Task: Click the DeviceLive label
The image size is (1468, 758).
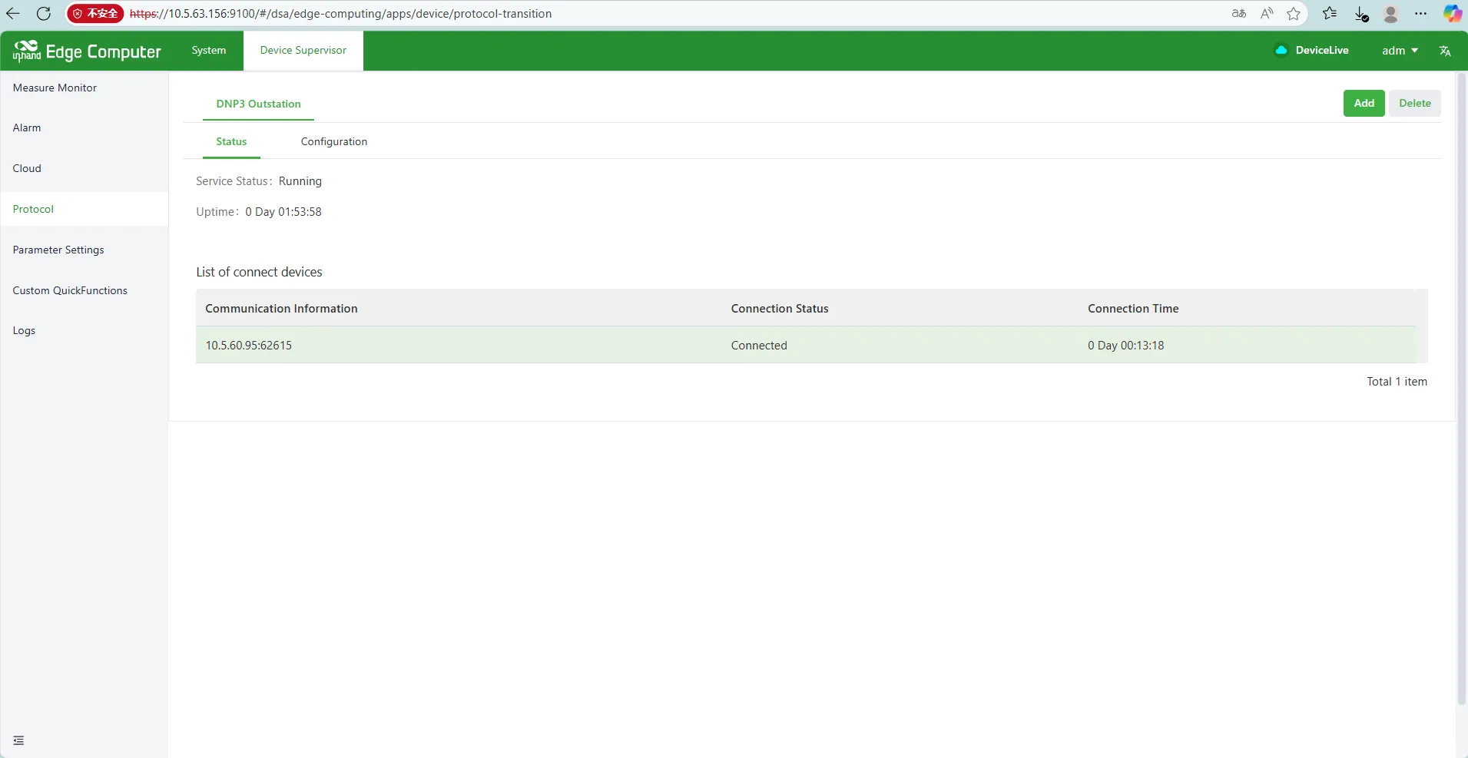Action: (x=1321, y=51)
